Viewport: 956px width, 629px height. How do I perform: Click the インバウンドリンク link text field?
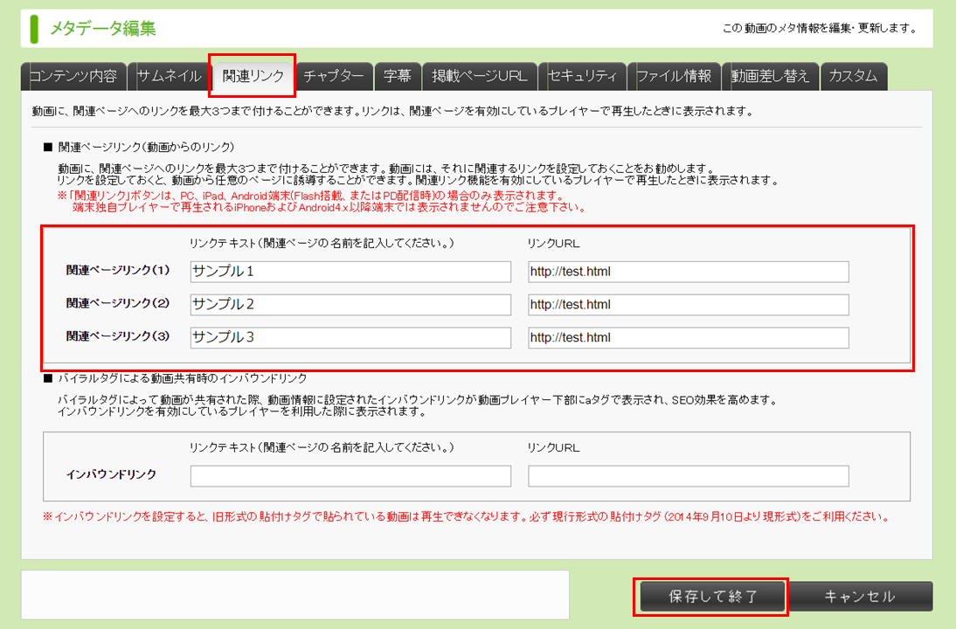pyautogui.click(x=350, y=475)
